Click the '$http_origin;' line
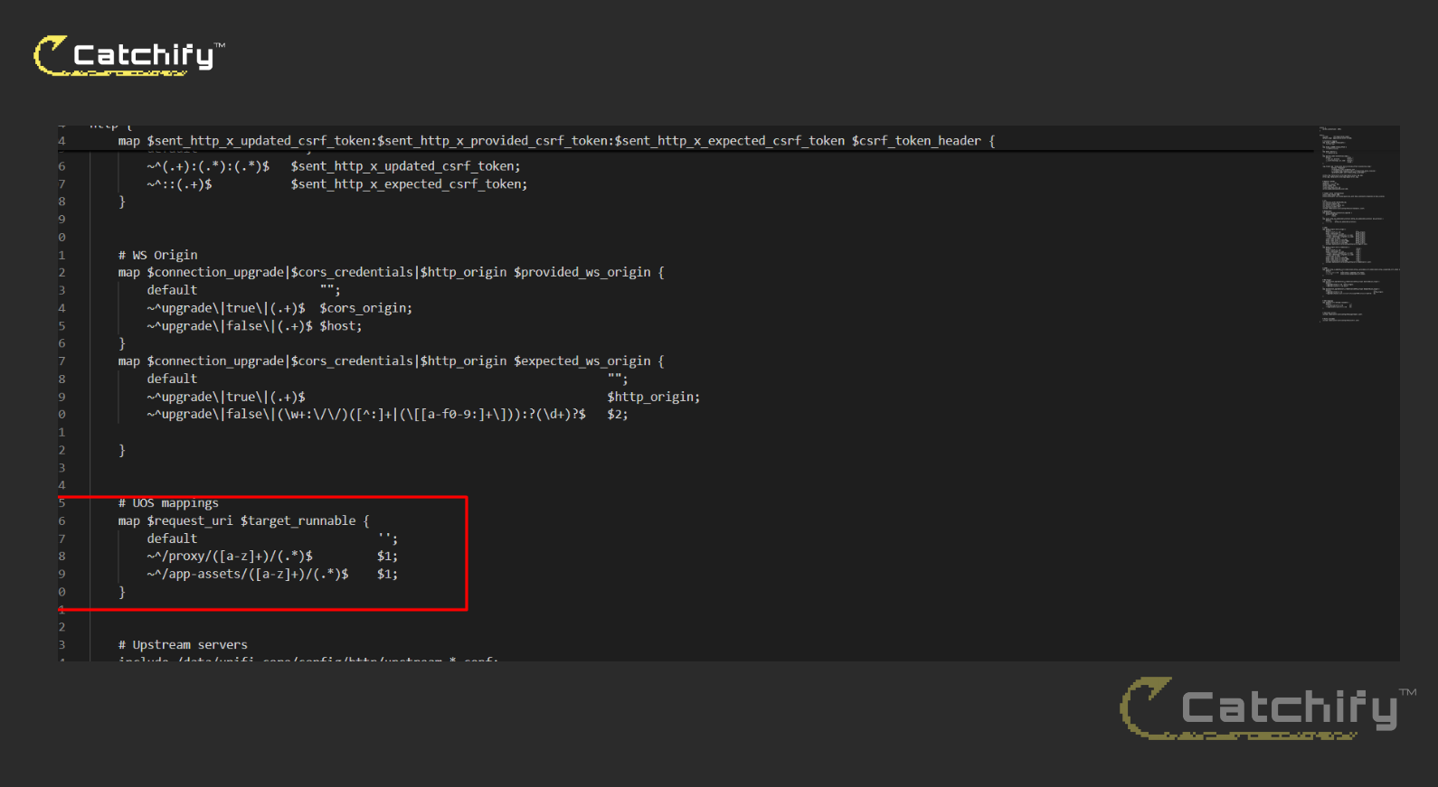 click(423, 398)
